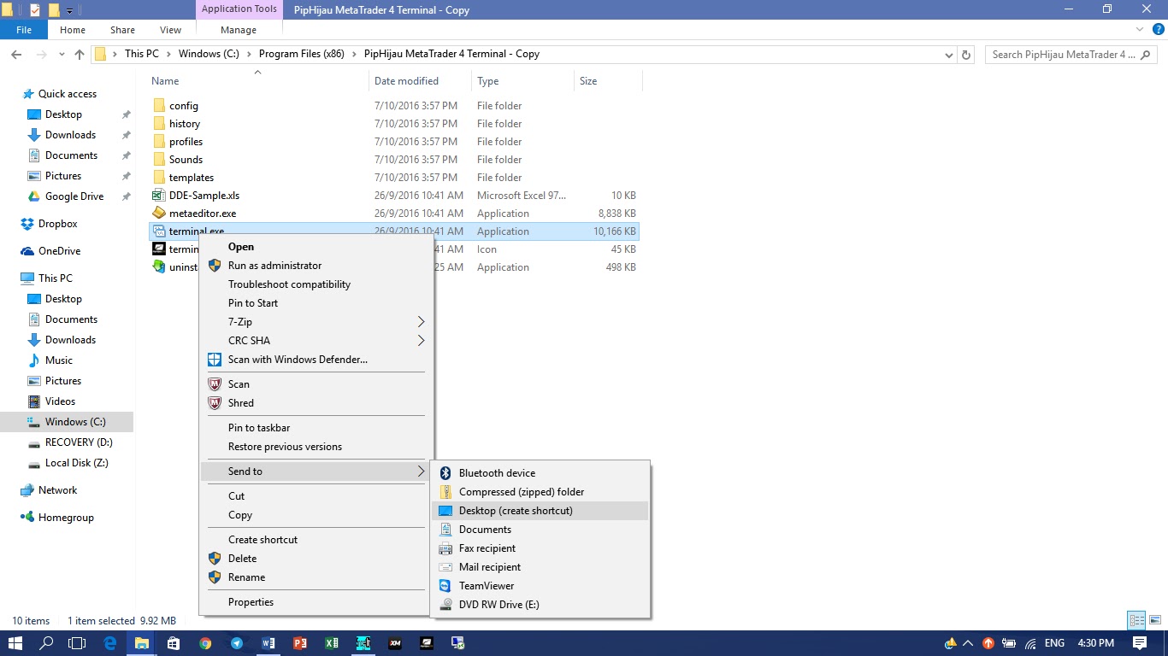Viewport: 1168px width, 656px height.
Task: Click Dropbox icon in navigation pane
Action: pos(27,224)
